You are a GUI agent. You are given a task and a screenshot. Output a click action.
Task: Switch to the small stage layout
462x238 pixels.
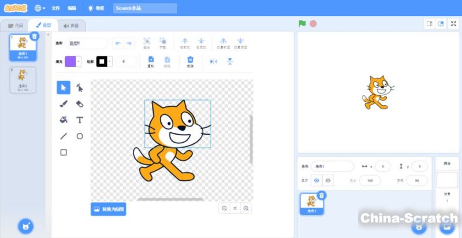pos(429,24)
